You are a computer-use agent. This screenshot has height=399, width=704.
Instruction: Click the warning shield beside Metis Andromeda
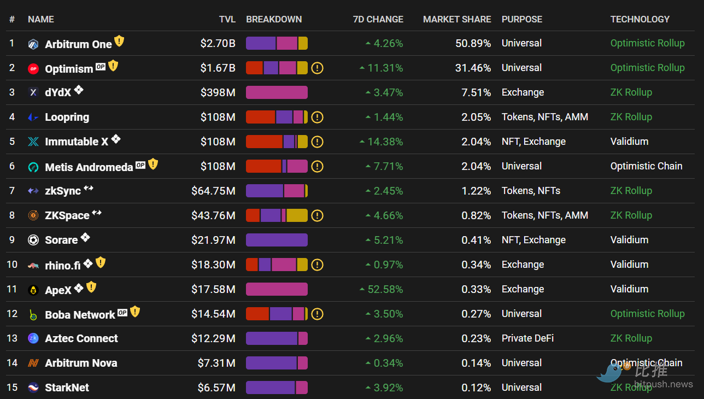pyautogui.click(x=153, y=164)
